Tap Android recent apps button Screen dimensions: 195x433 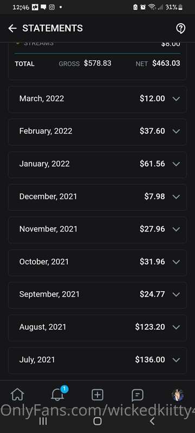(x=43, y=421)
